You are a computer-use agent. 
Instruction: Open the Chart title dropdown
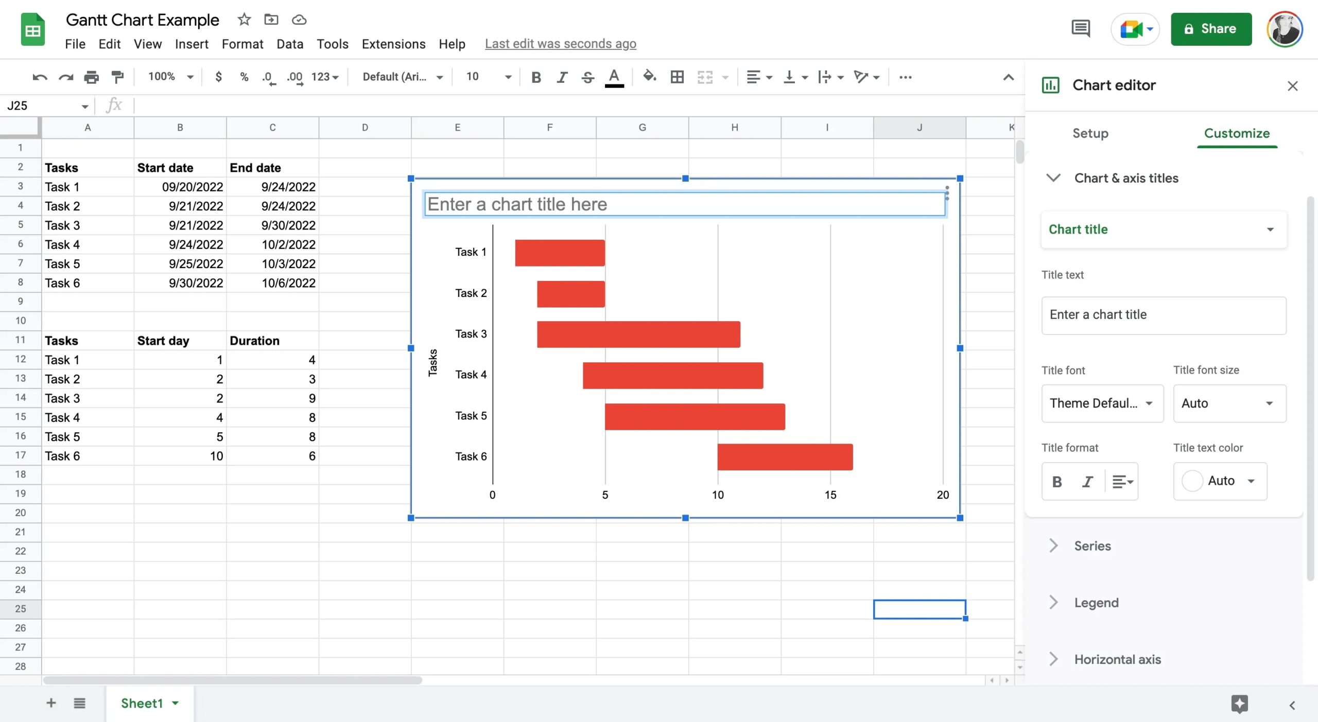(1163, 230)
